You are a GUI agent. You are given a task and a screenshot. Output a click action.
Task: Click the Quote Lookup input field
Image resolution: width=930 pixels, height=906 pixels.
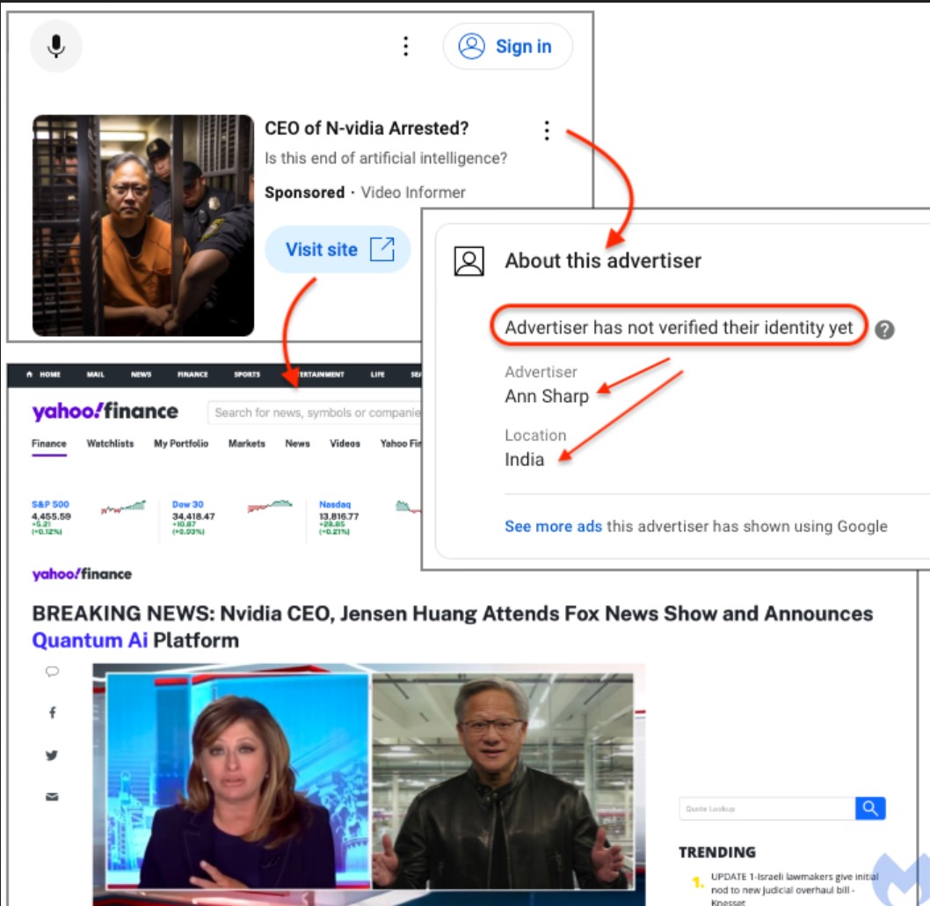tap(766, 808)
